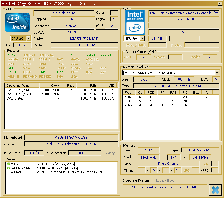Close the System Summary window via title bar X

click(x=220, y=3)
